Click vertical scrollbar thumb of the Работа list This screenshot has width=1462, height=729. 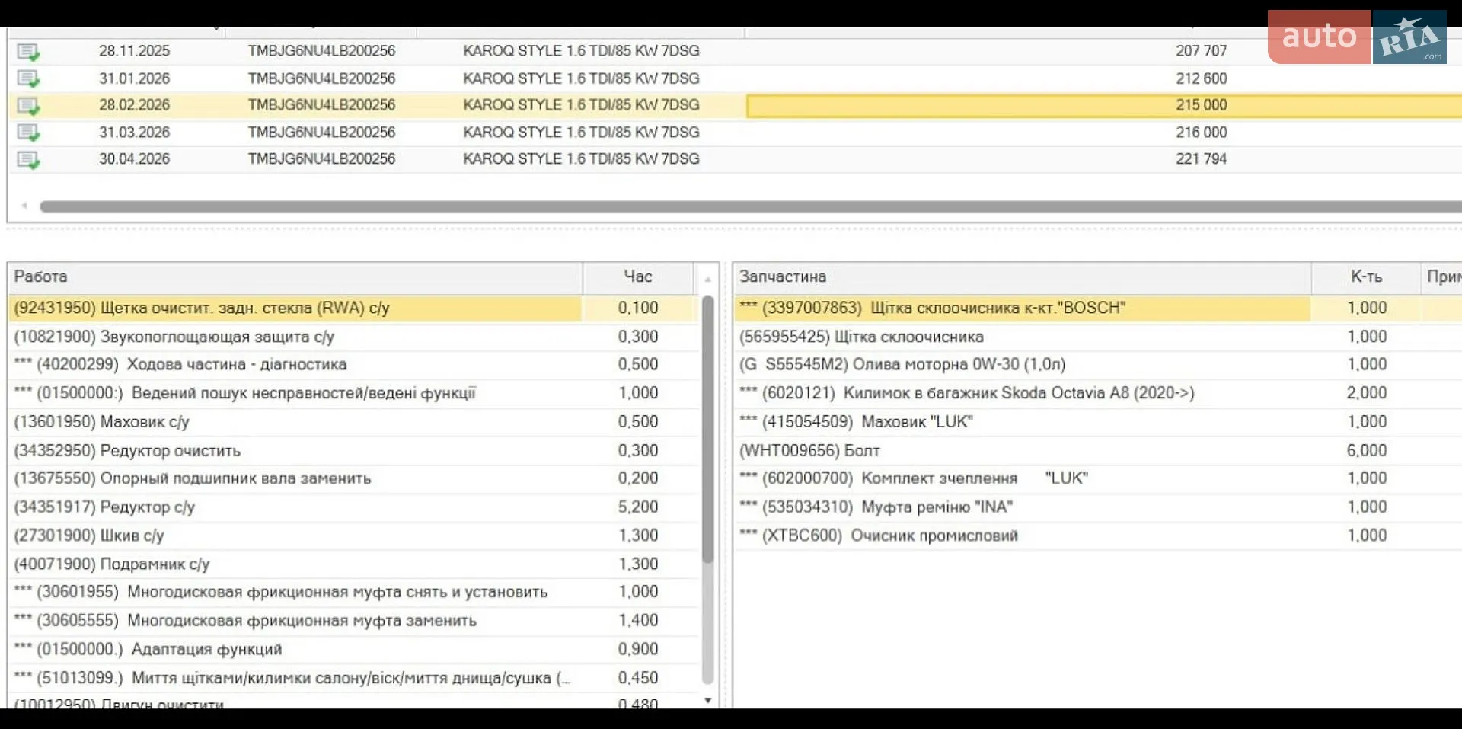[x=707, y=430]
